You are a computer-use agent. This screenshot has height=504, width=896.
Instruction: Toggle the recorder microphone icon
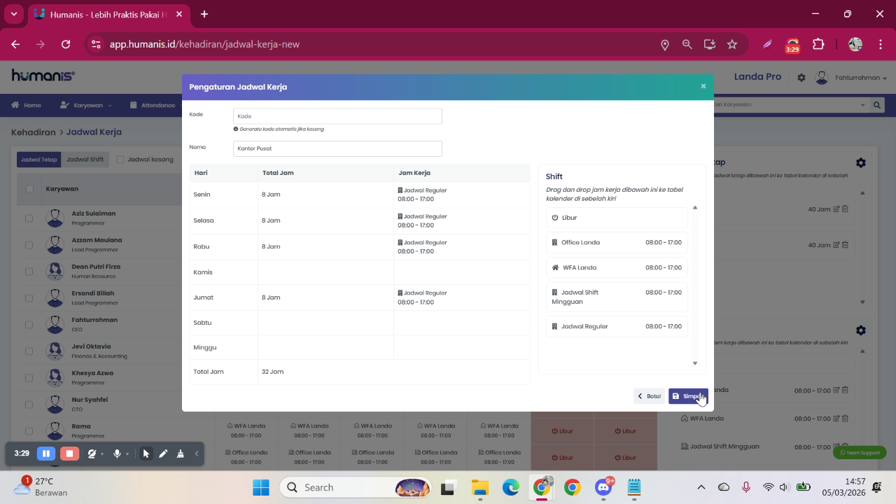coord(117,454)
